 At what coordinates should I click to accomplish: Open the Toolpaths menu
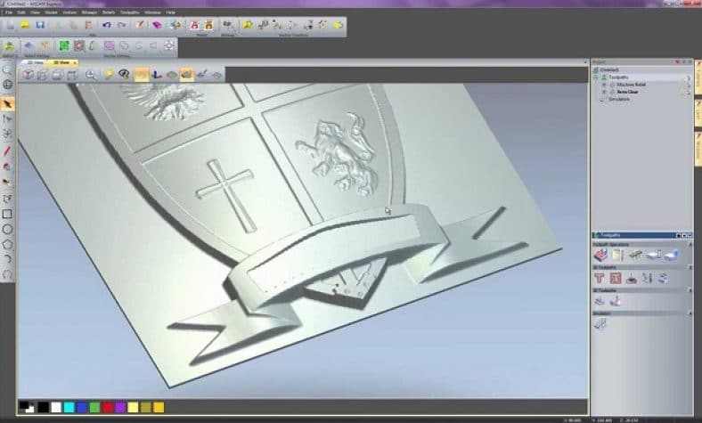click(129, 12)
